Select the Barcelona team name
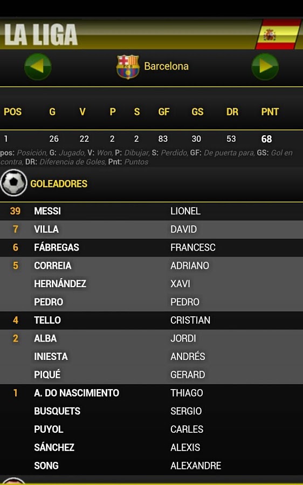This screenshot has height=485, width=303. (x=166, y=66)
